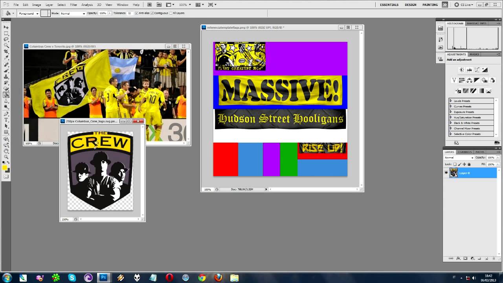503x283 pixels.
Task: Launch Bridge from the application bar
Action: pos(150,5)
